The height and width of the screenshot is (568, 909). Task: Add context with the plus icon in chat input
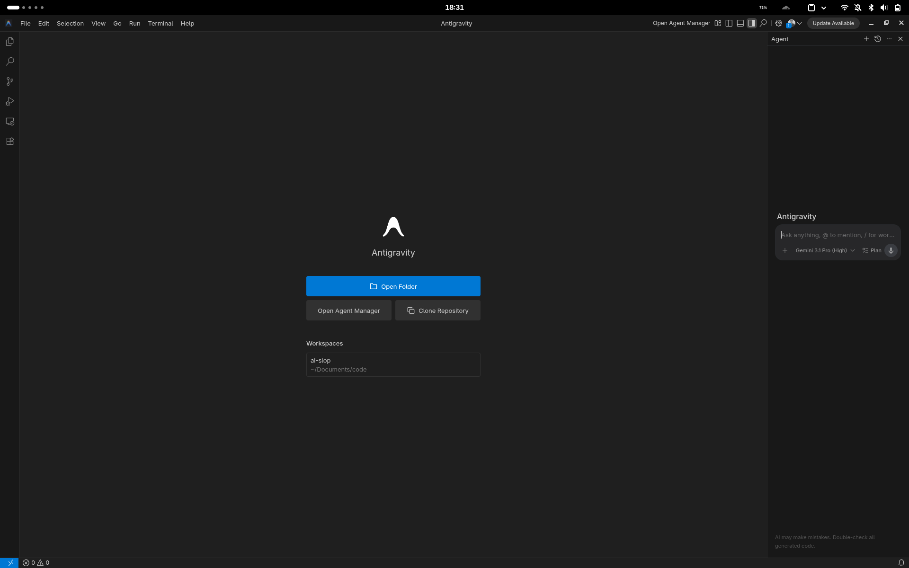pyautogui.click(x=785, y=250)
